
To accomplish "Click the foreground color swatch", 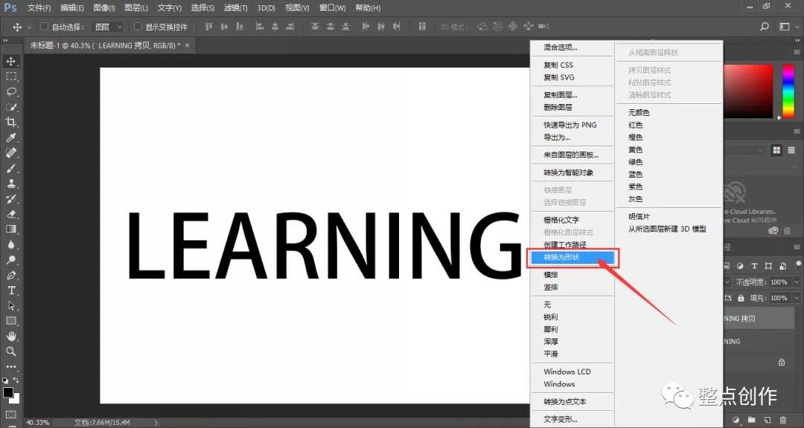I will (x=7, y=392).
